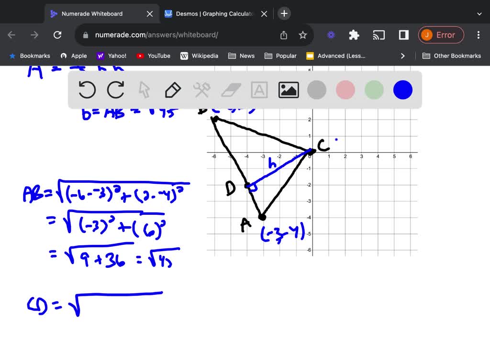Open the shapes/tools icon on the toolbar
This screenshot has height=355, width=490.
pos(201,89)
